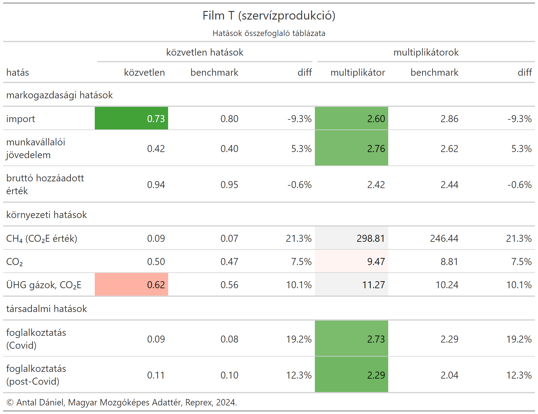Click the "környezeti hatások" section row

pyautogui.click(x=47, y=215)
